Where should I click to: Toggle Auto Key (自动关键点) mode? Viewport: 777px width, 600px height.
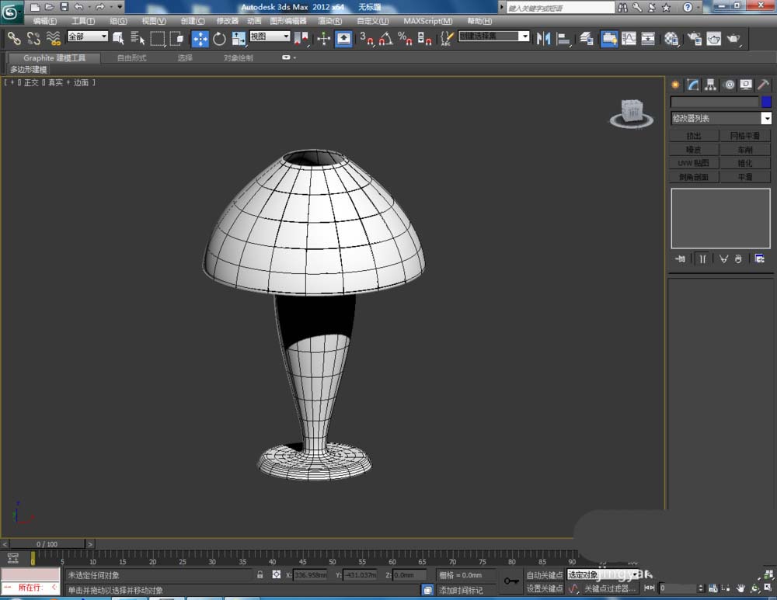pyautogui.click(x=544, y=575)
